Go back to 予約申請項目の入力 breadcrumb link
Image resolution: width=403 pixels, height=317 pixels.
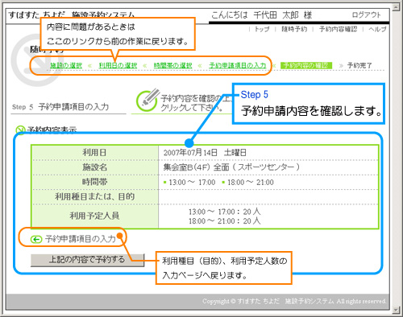[238, 65]
